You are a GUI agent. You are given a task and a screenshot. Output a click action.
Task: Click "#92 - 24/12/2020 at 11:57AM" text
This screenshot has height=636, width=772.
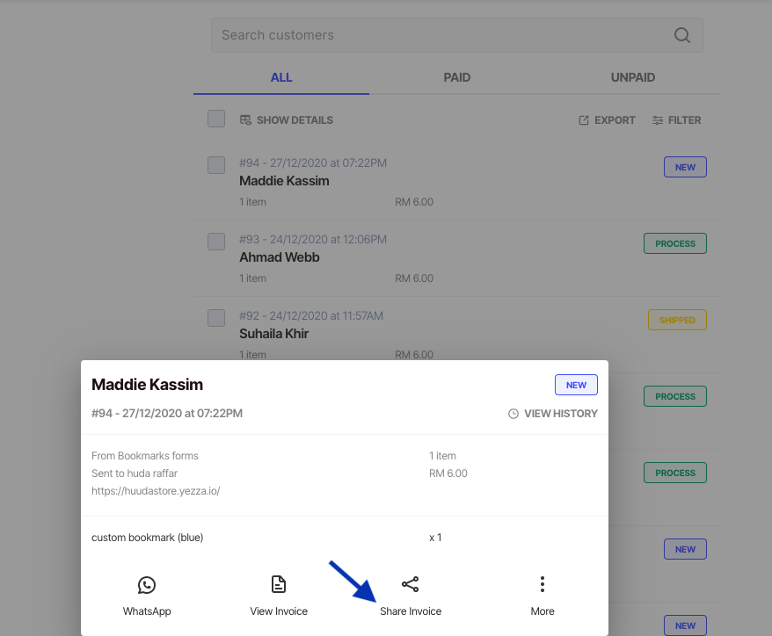[x=311, y=315]
